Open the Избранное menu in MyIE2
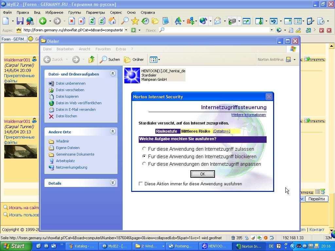The height and width of the screenshot is (251, 335). point(54,12)
